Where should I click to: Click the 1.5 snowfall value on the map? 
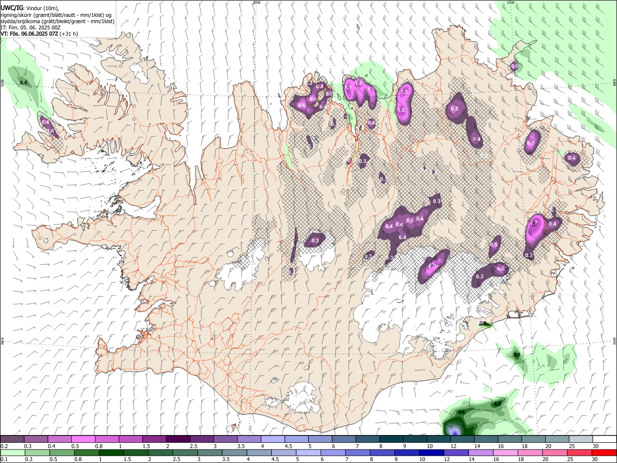[x=401, y=110]
